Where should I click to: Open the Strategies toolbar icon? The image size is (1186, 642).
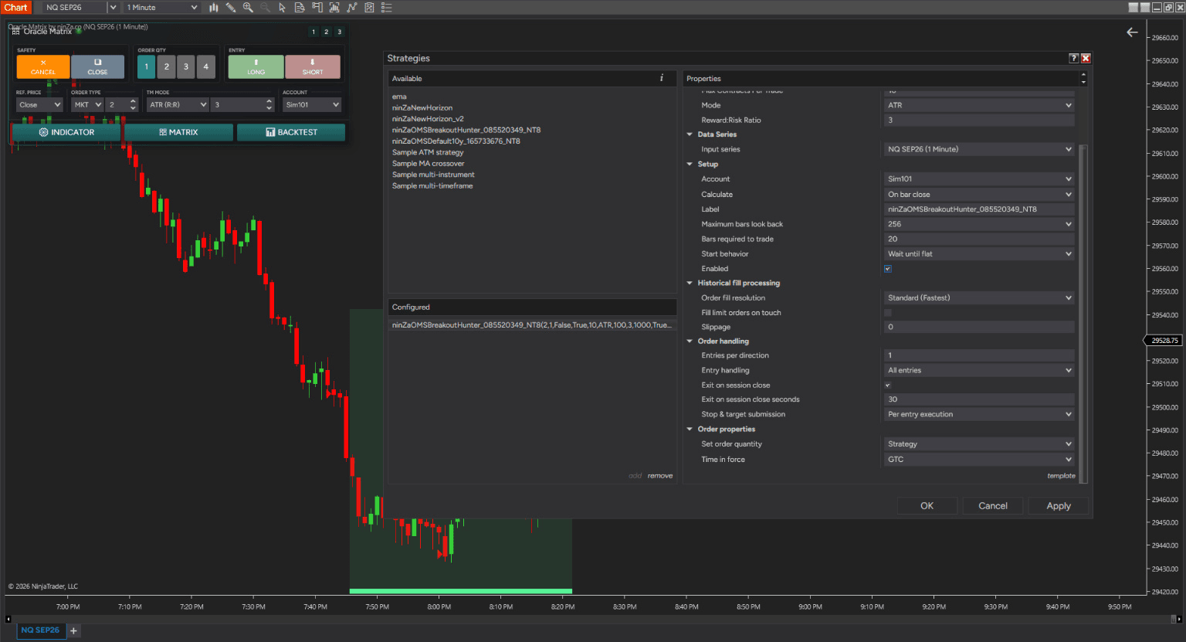coord(352,8)
